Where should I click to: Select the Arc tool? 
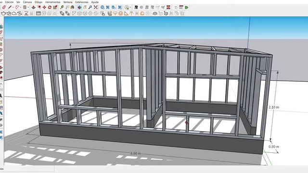pyautogui.click(x=17, y=8)
